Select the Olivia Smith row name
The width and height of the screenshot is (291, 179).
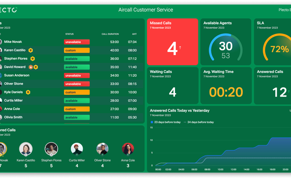tap(13, 117)
